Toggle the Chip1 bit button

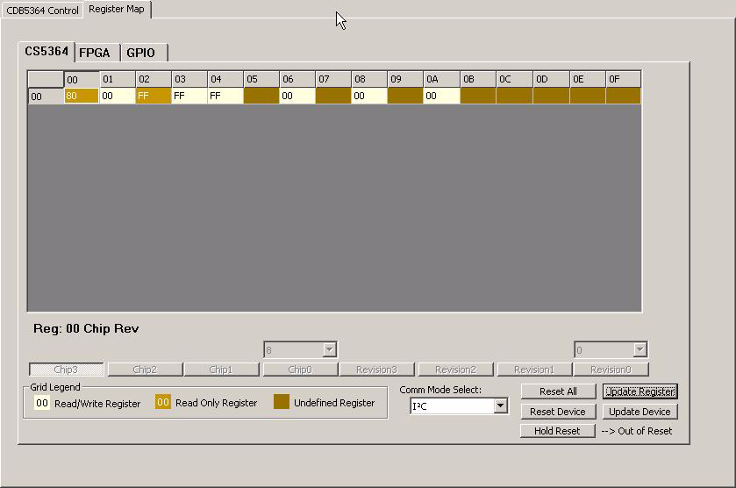tap(222, 370)
